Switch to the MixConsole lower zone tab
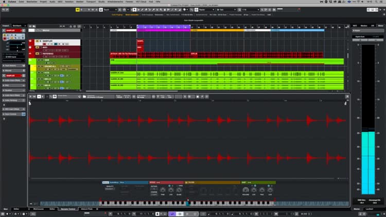 39,209
